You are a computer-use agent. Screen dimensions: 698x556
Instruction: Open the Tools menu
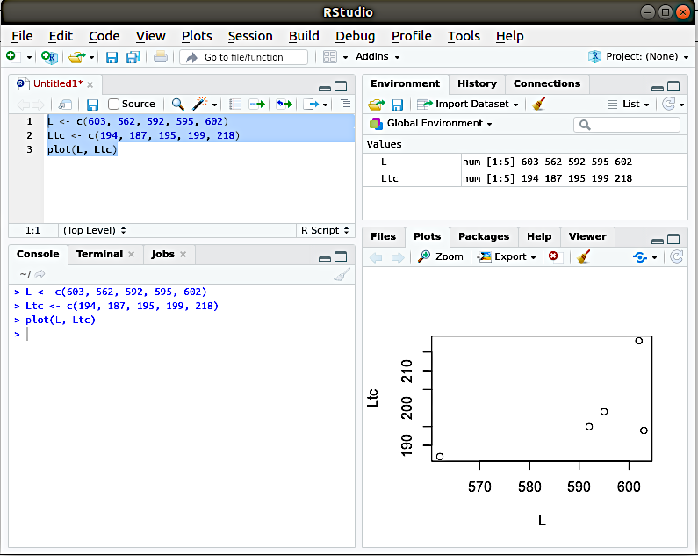click(464, 36)
